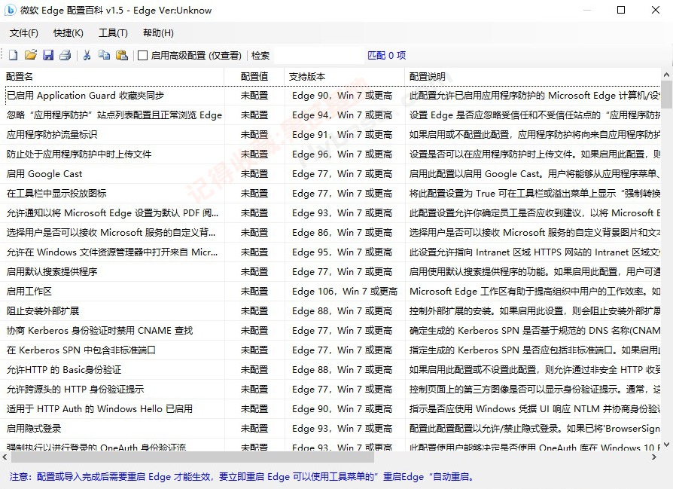Click the Paste clipboard icon
Image resolution: width=673 pixels, height=489 pixels.
[x=122, y=55]
